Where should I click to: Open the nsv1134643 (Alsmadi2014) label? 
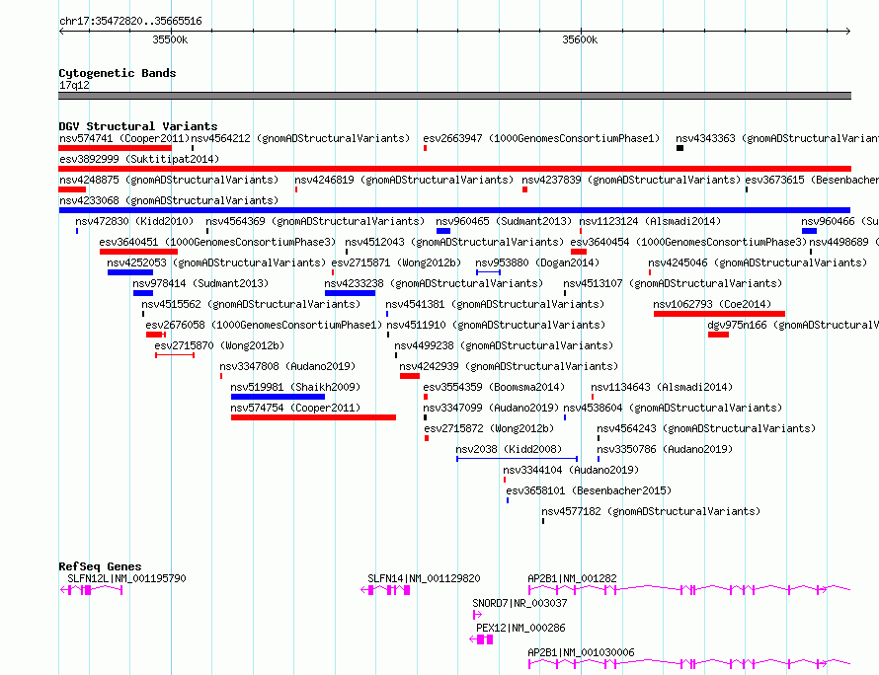click(662, 387)
